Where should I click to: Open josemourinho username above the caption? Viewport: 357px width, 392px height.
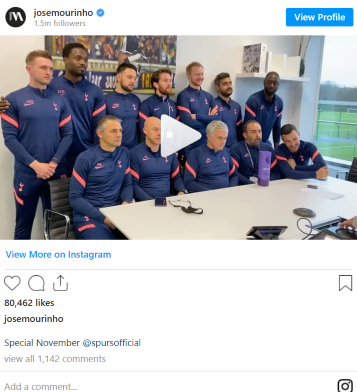pos(34,319)
